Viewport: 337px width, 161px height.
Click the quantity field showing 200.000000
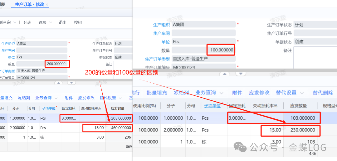57,64
